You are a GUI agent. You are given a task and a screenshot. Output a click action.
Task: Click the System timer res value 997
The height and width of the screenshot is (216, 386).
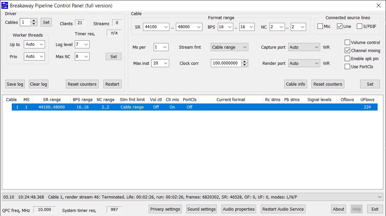point(114,210)
